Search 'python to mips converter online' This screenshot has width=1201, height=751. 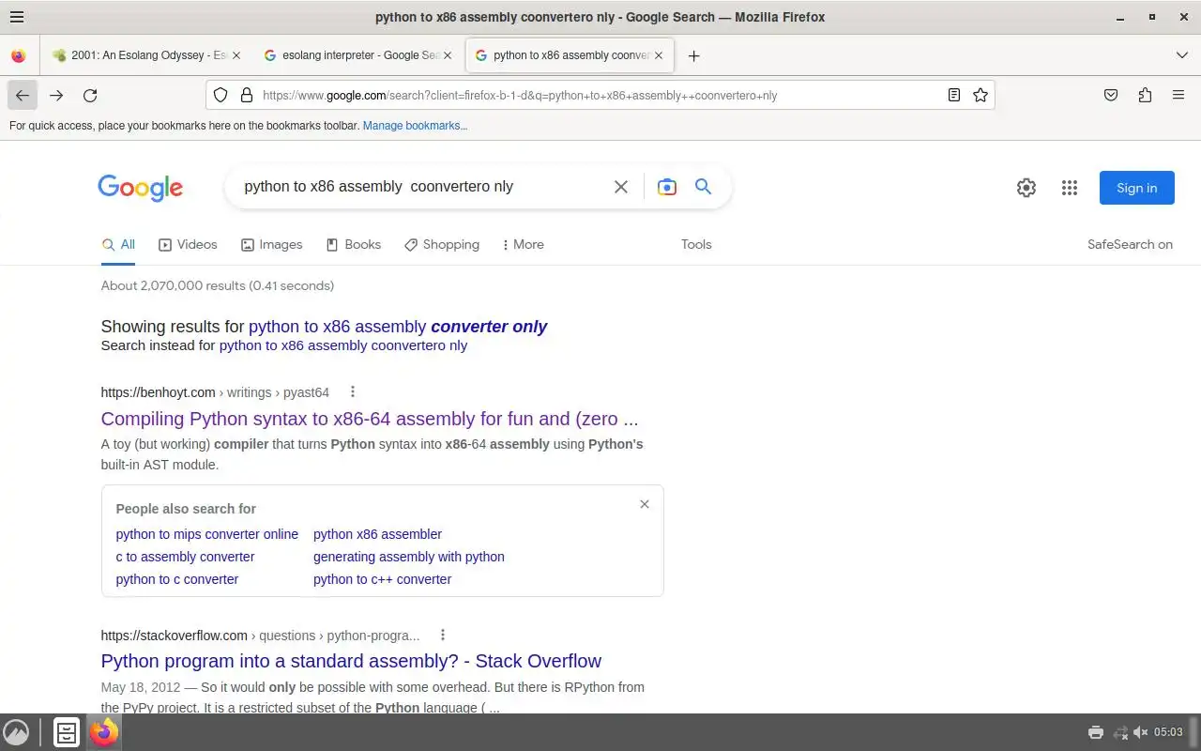(x=207, y=534)
